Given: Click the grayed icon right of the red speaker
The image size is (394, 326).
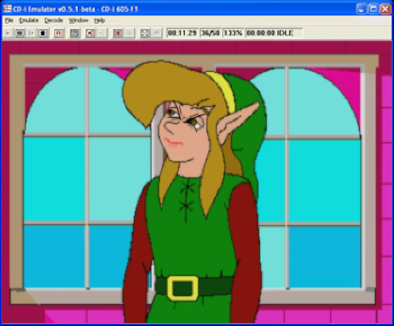Looking at the screenshot, I should [x=102, y=33].
